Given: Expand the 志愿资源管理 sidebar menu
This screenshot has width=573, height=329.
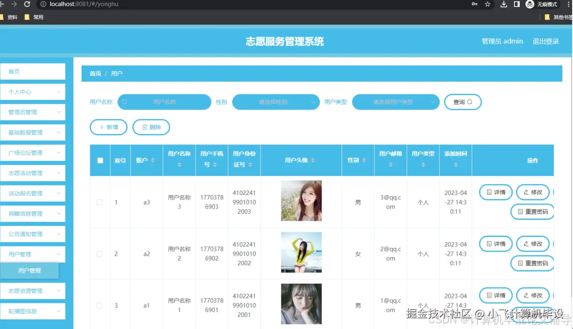Looking at the screenshot, I should 33,291.
